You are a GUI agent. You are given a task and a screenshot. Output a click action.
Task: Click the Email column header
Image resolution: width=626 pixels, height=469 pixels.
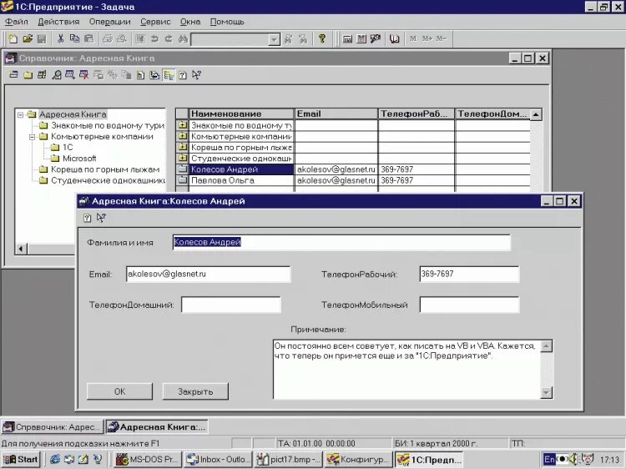(x=336, y=113)
